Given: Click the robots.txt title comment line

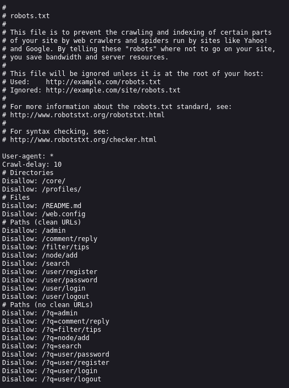Looking at the screenshot, I should 26,16.
